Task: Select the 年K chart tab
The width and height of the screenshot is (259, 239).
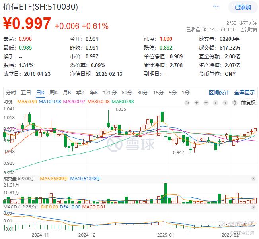Action: [x=94, y=93]
